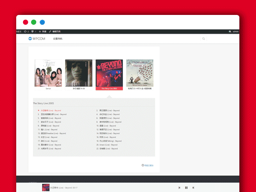Open comments icon in admin bar

33,32
